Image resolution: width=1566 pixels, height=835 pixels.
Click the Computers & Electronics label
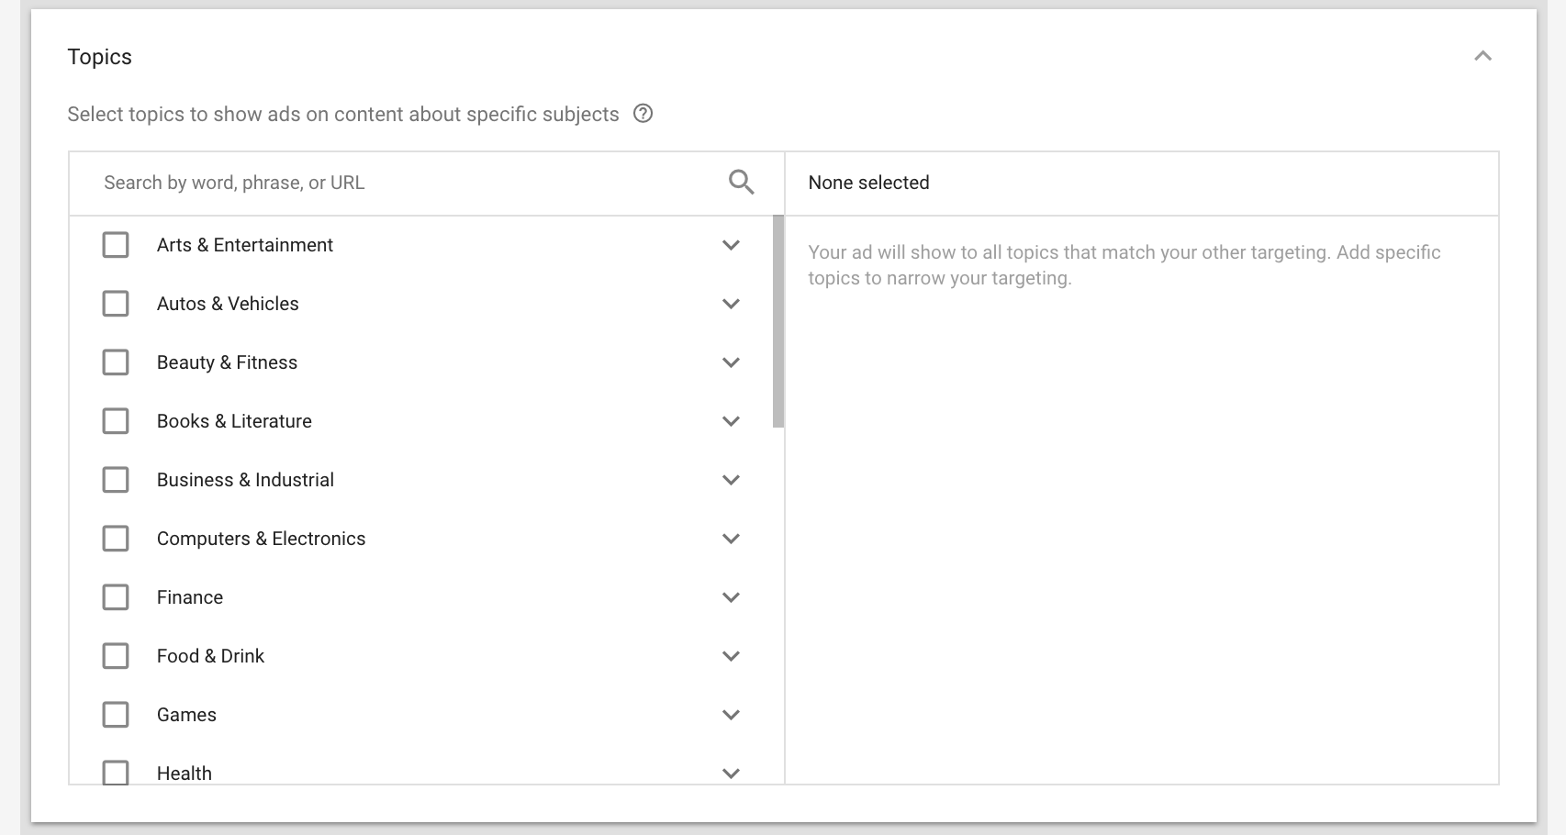click(261, 539)
